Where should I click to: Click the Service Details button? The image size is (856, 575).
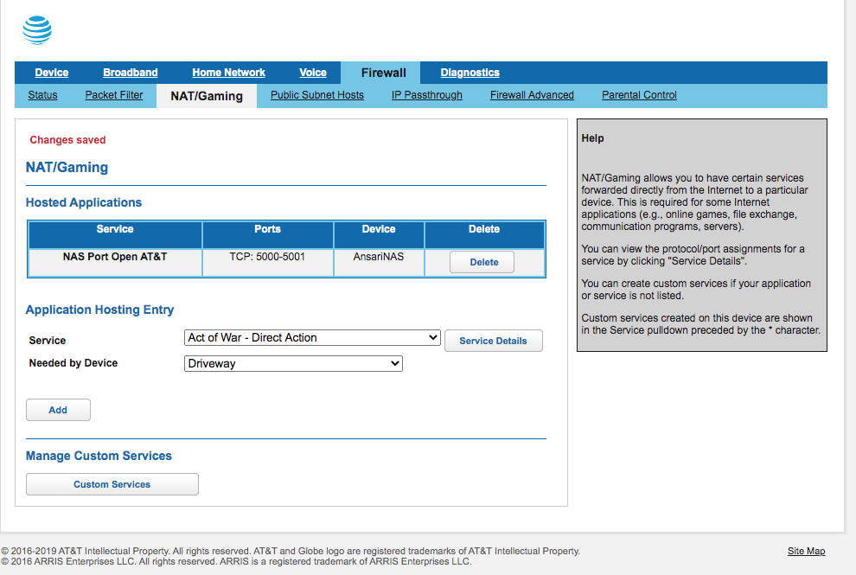pyautogui.click(x=494, y=341)
